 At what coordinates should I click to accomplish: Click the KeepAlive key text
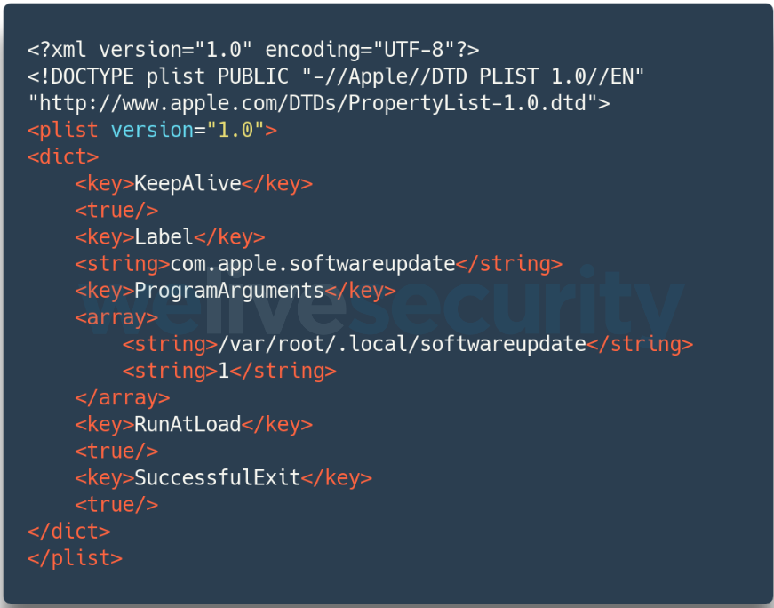[x=188, y=183]
